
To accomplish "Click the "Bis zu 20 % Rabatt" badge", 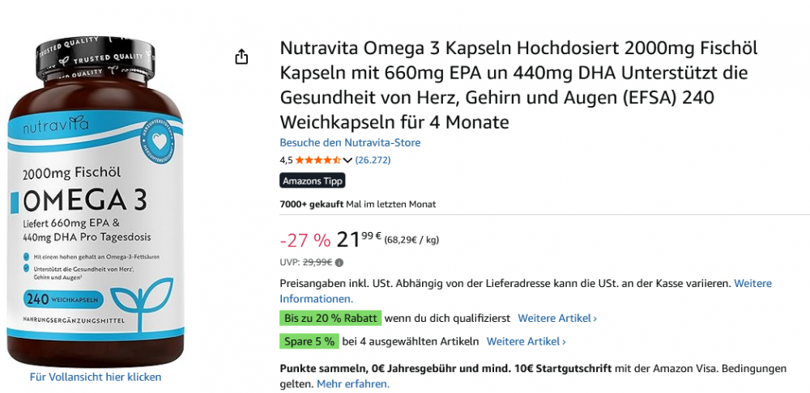I will tap(330, 319).
